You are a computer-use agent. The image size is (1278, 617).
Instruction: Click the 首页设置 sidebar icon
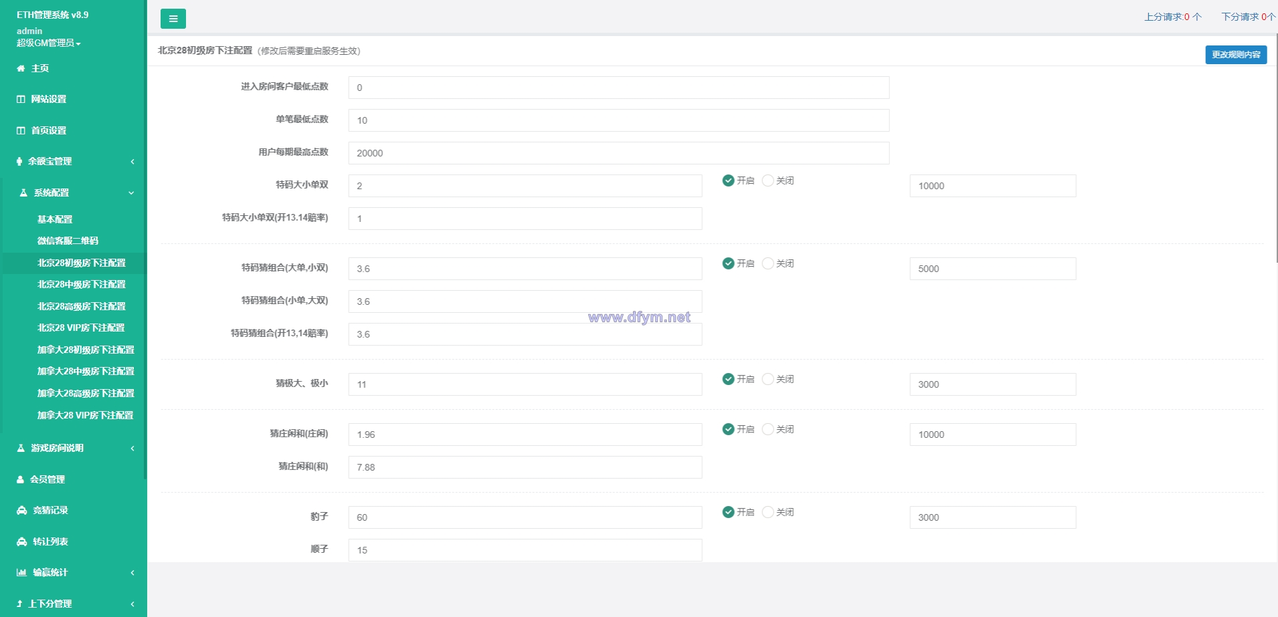click(21, 130)
